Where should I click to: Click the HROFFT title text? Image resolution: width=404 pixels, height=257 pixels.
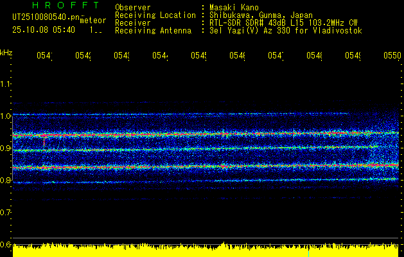coord(56,5)
